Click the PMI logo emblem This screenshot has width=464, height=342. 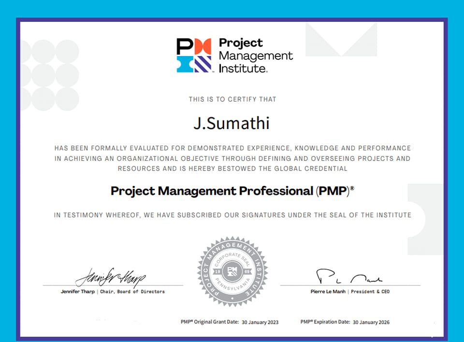pos(194,56)
